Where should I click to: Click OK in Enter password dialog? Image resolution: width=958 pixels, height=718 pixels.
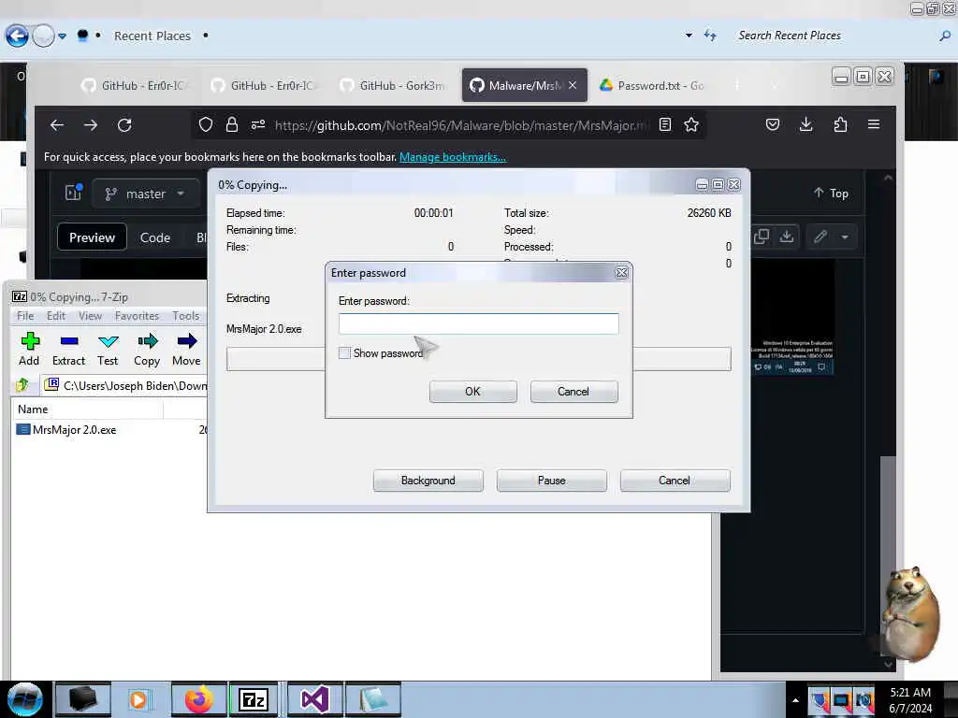coord(472,392)
